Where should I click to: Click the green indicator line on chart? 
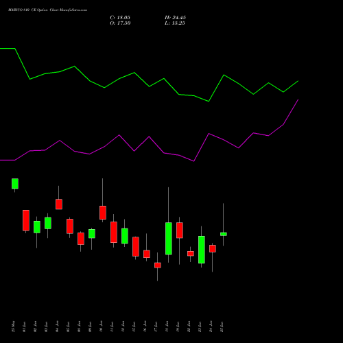point(149,86)
